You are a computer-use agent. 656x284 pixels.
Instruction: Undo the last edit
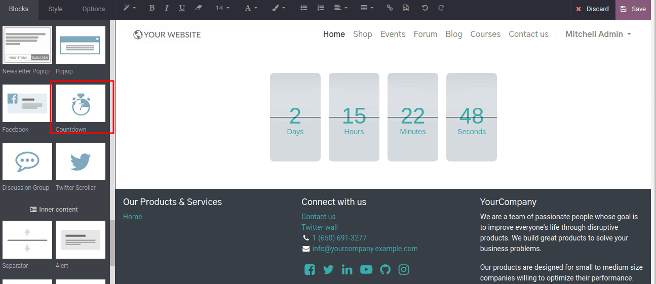pyautogui.click(x=425, y=8)
